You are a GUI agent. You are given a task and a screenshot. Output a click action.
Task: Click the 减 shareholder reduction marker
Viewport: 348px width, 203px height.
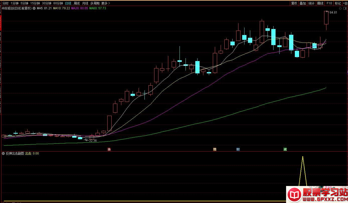coord(285,149)
